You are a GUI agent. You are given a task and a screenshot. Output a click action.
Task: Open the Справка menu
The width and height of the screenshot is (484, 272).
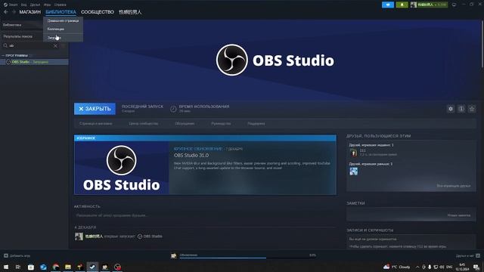point(60,5)
